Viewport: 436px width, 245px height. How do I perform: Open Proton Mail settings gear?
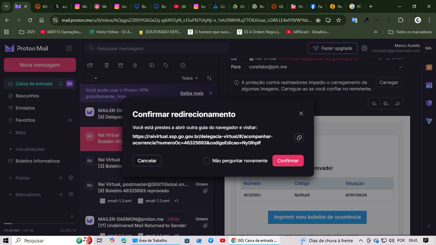coord(364,48)
